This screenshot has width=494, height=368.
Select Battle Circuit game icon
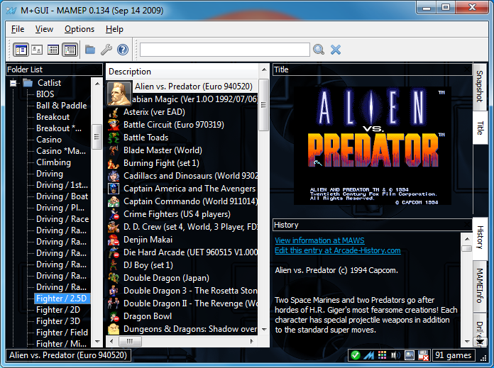(114, 125)
